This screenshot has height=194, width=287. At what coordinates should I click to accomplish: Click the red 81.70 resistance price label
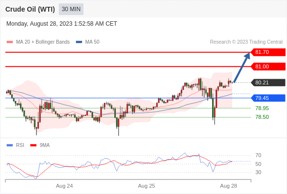coord(268,52)
